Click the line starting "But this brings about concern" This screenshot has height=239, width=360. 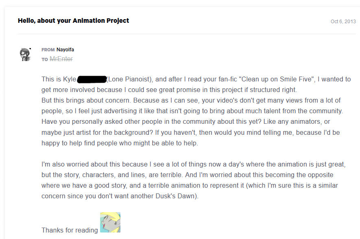(x=191, y=101)
